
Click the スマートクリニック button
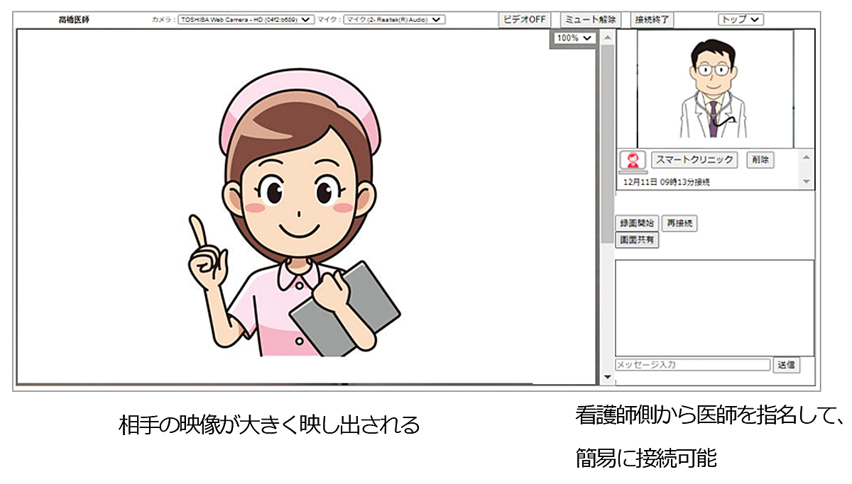click(x=694, y=160)
